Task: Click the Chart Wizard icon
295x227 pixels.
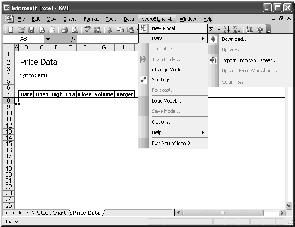Action: [x=249, y=29]
